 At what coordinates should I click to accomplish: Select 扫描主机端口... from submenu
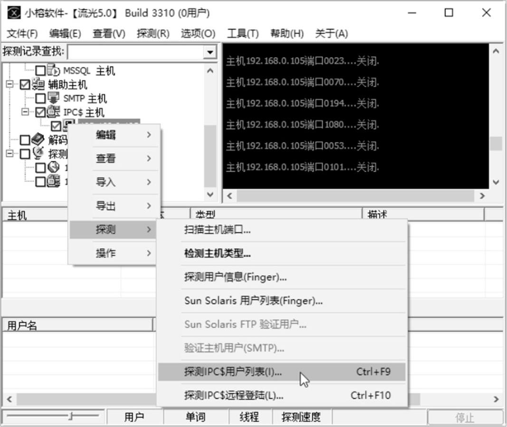pos(282,230)
